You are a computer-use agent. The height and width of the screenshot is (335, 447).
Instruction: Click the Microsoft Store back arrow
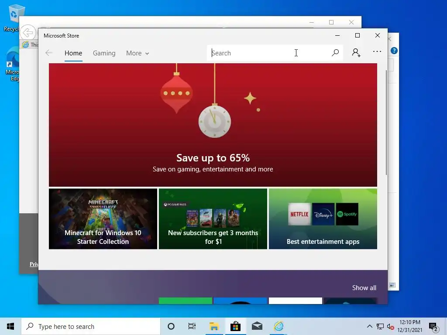click(49, 53)
